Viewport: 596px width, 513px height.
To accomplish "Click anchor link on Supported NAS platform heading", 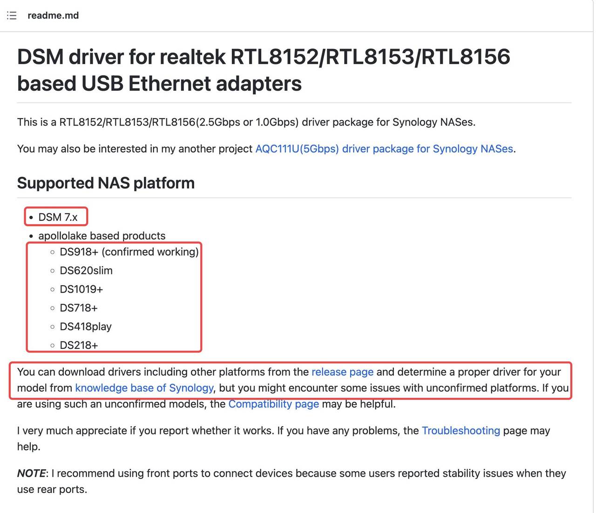I will pos(9,183).
